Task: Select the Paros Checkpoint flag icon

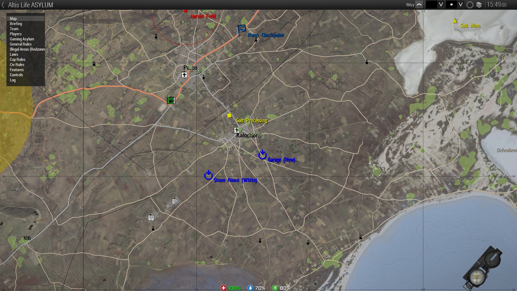Action: [x=242, y=29]
